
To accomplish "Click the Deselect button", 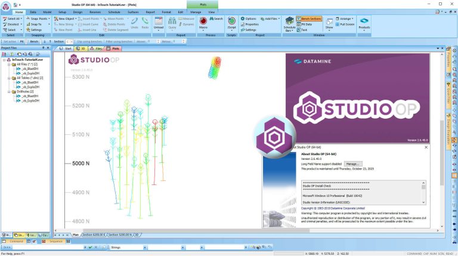I will (x=11, y=24).
